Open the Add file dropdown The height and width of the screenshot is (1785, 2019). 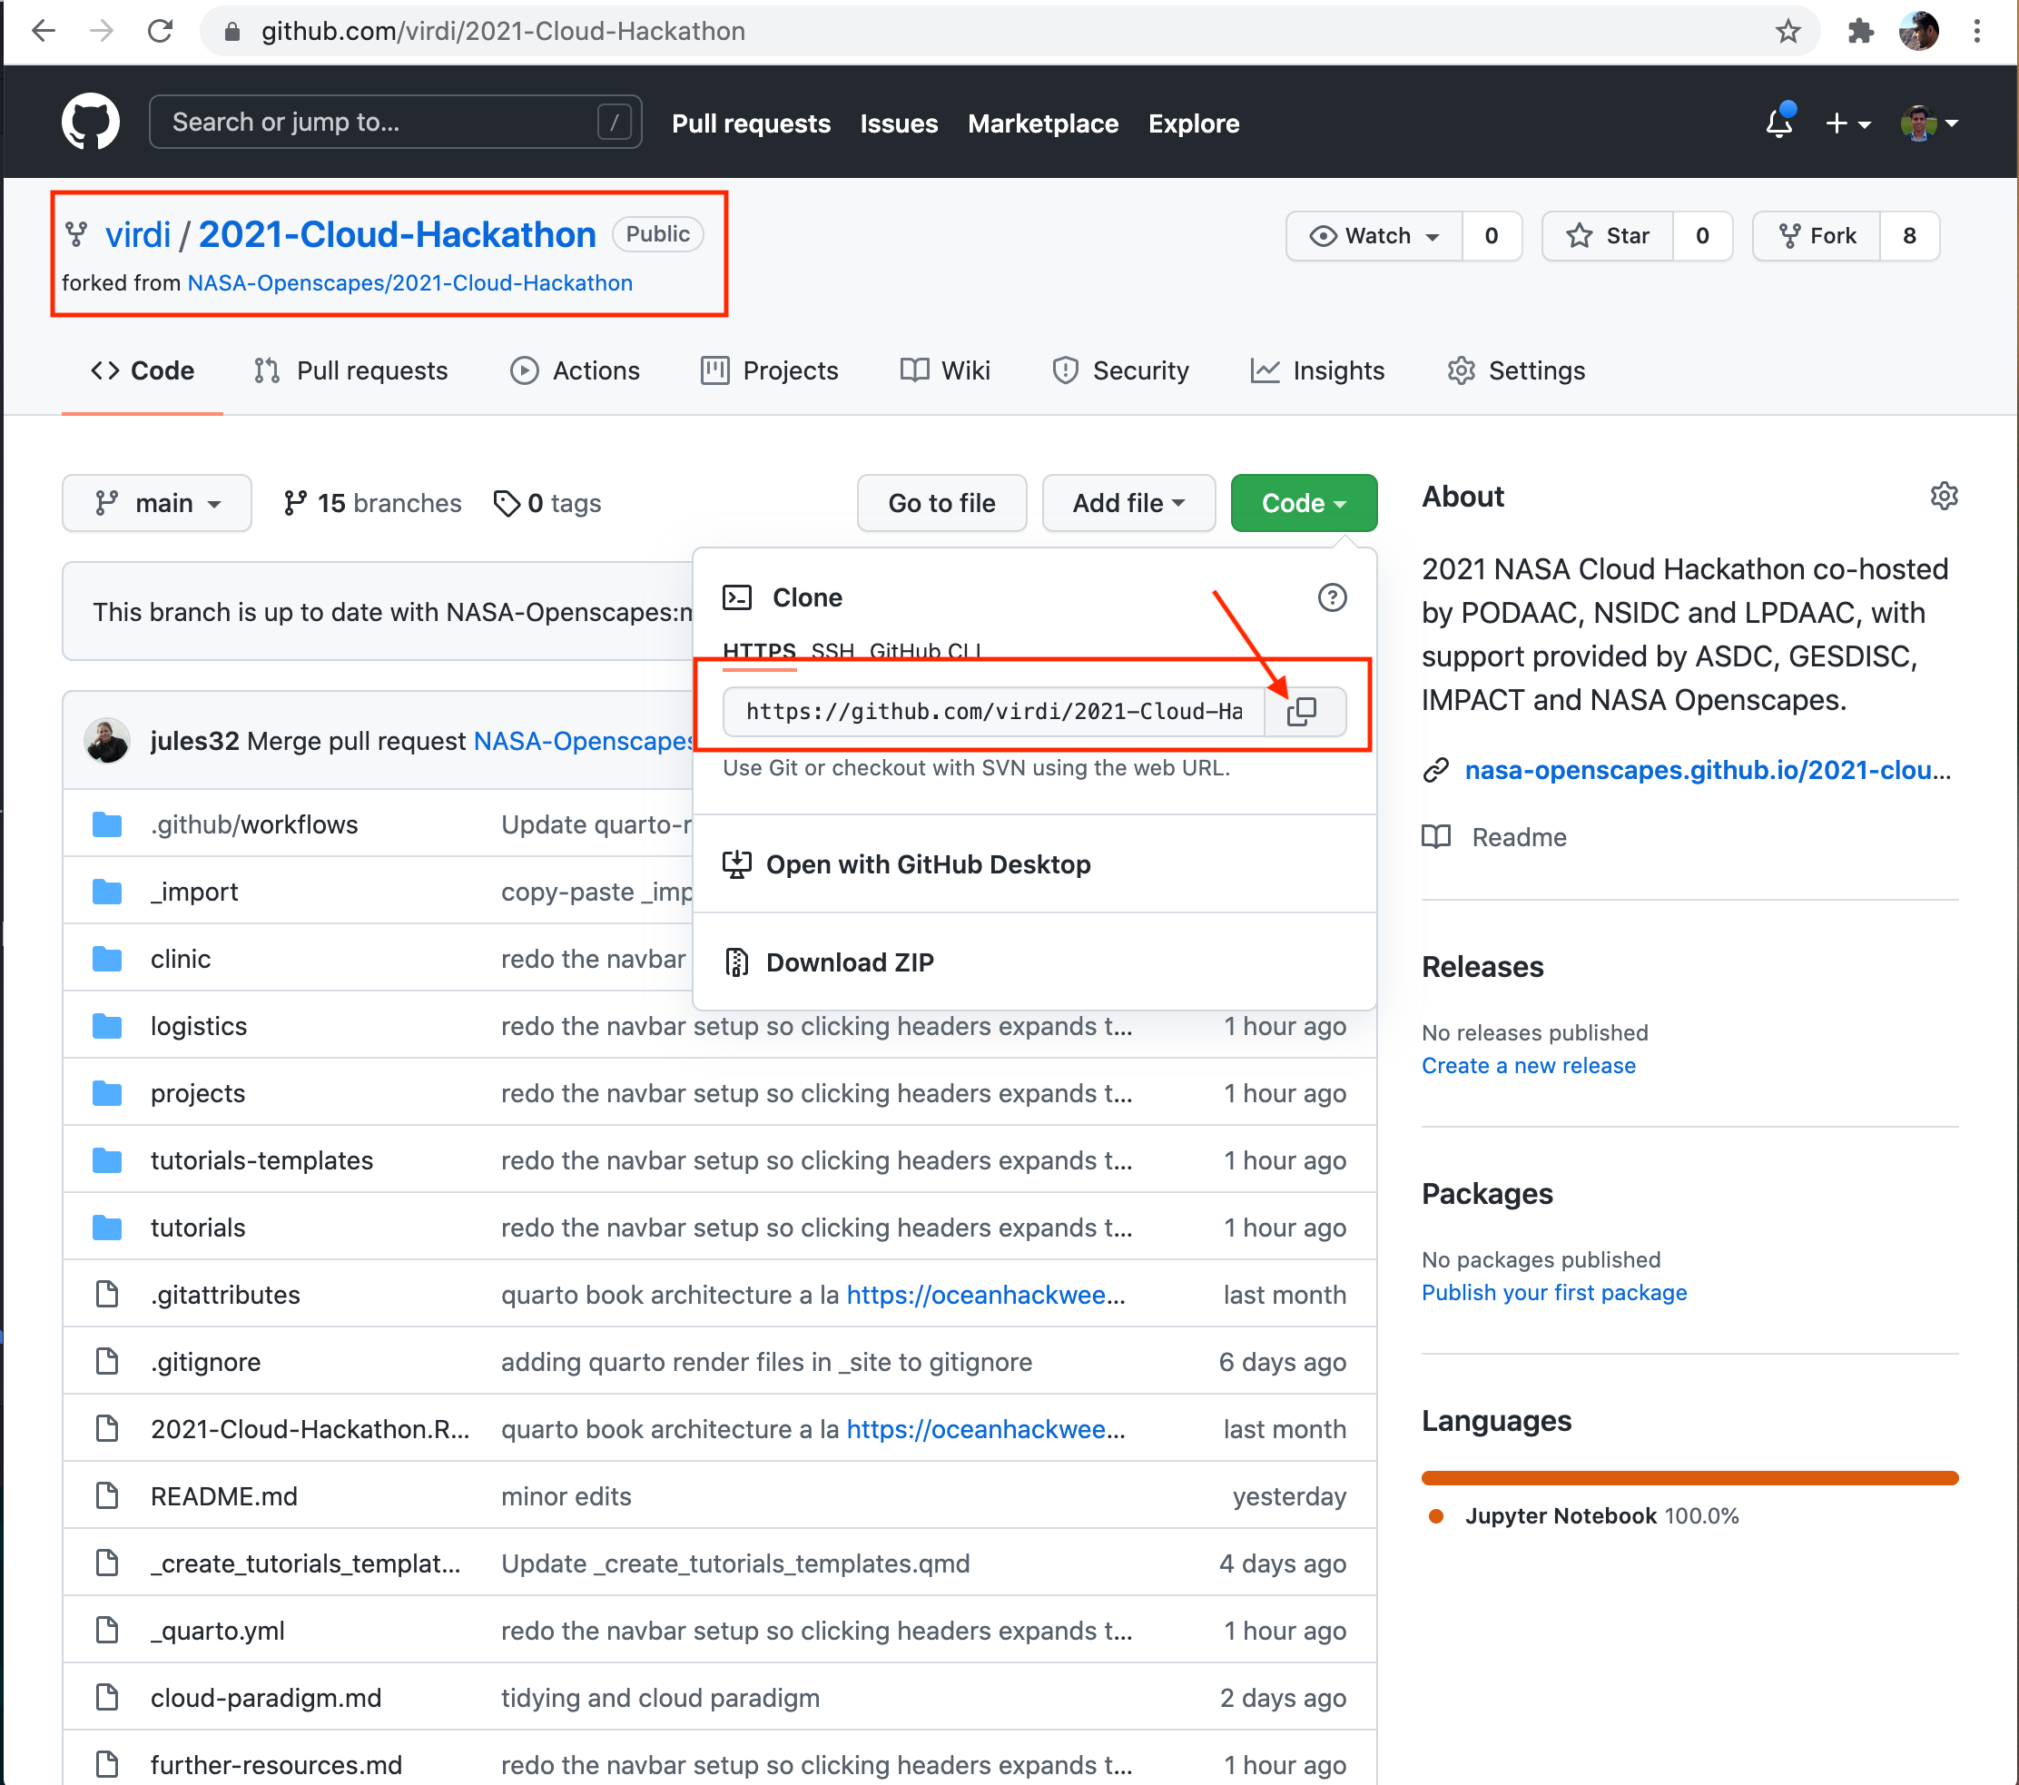[x=1128, y=503]
